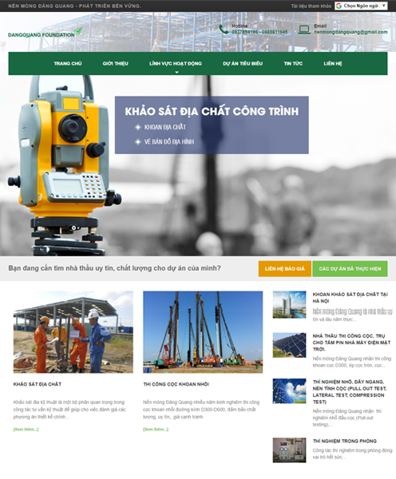This screenshot has width=396, height=479.
Task: Open the Giới thiệu menu item
Action: point(115,64)
